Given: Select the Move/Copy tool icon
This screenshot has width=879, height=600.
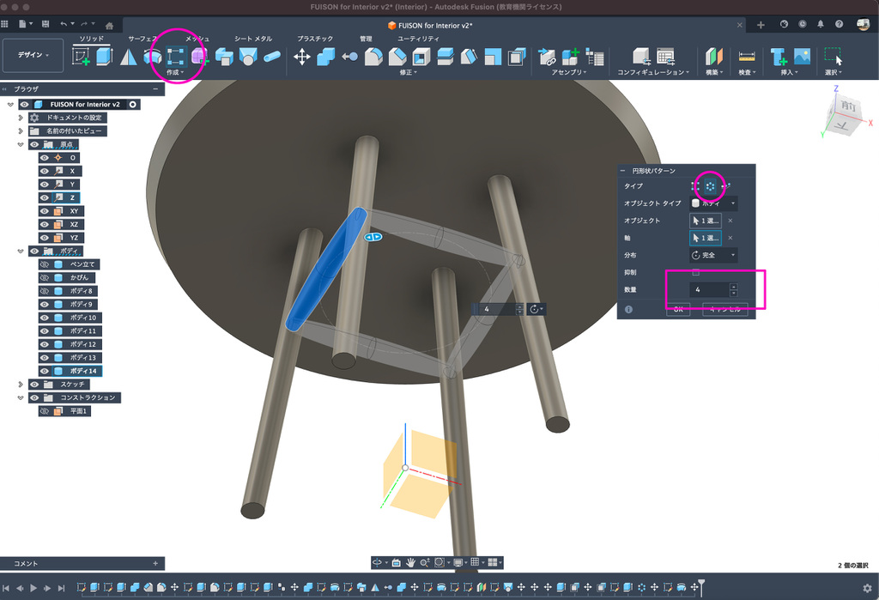Looking at the screenshot, I should 302,57.
